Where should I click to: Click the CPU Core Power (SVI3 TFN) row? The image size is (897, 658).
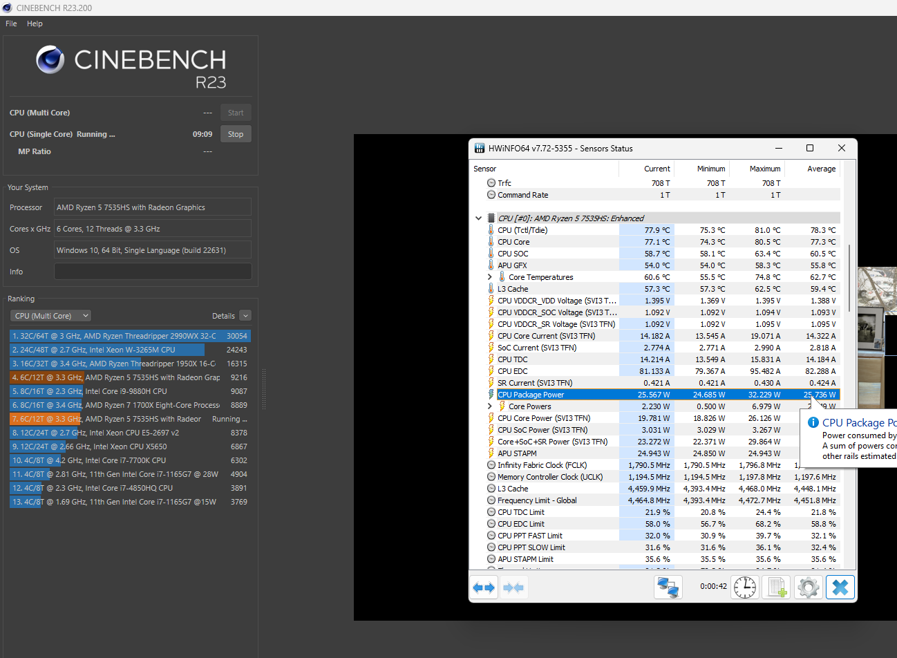click(654, 418)
